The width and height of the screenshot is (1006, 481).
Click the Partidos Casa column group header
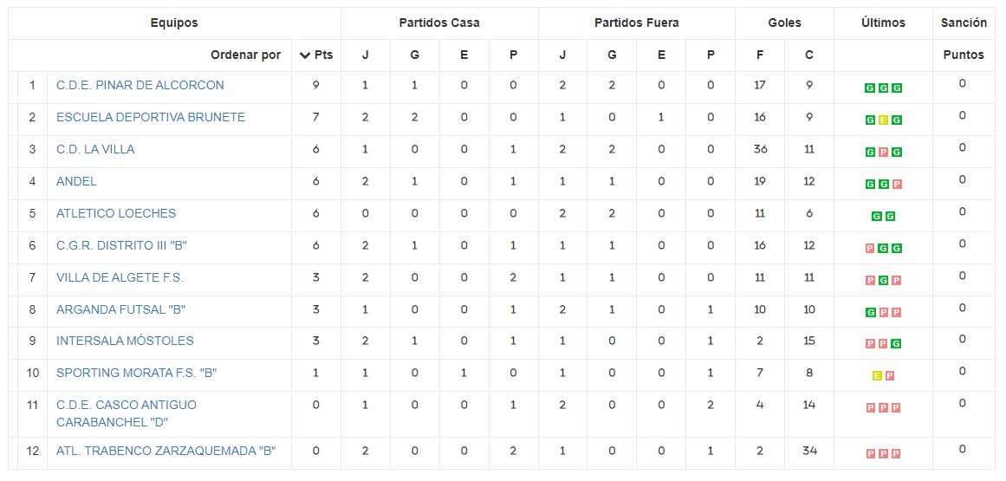[439, 23]
